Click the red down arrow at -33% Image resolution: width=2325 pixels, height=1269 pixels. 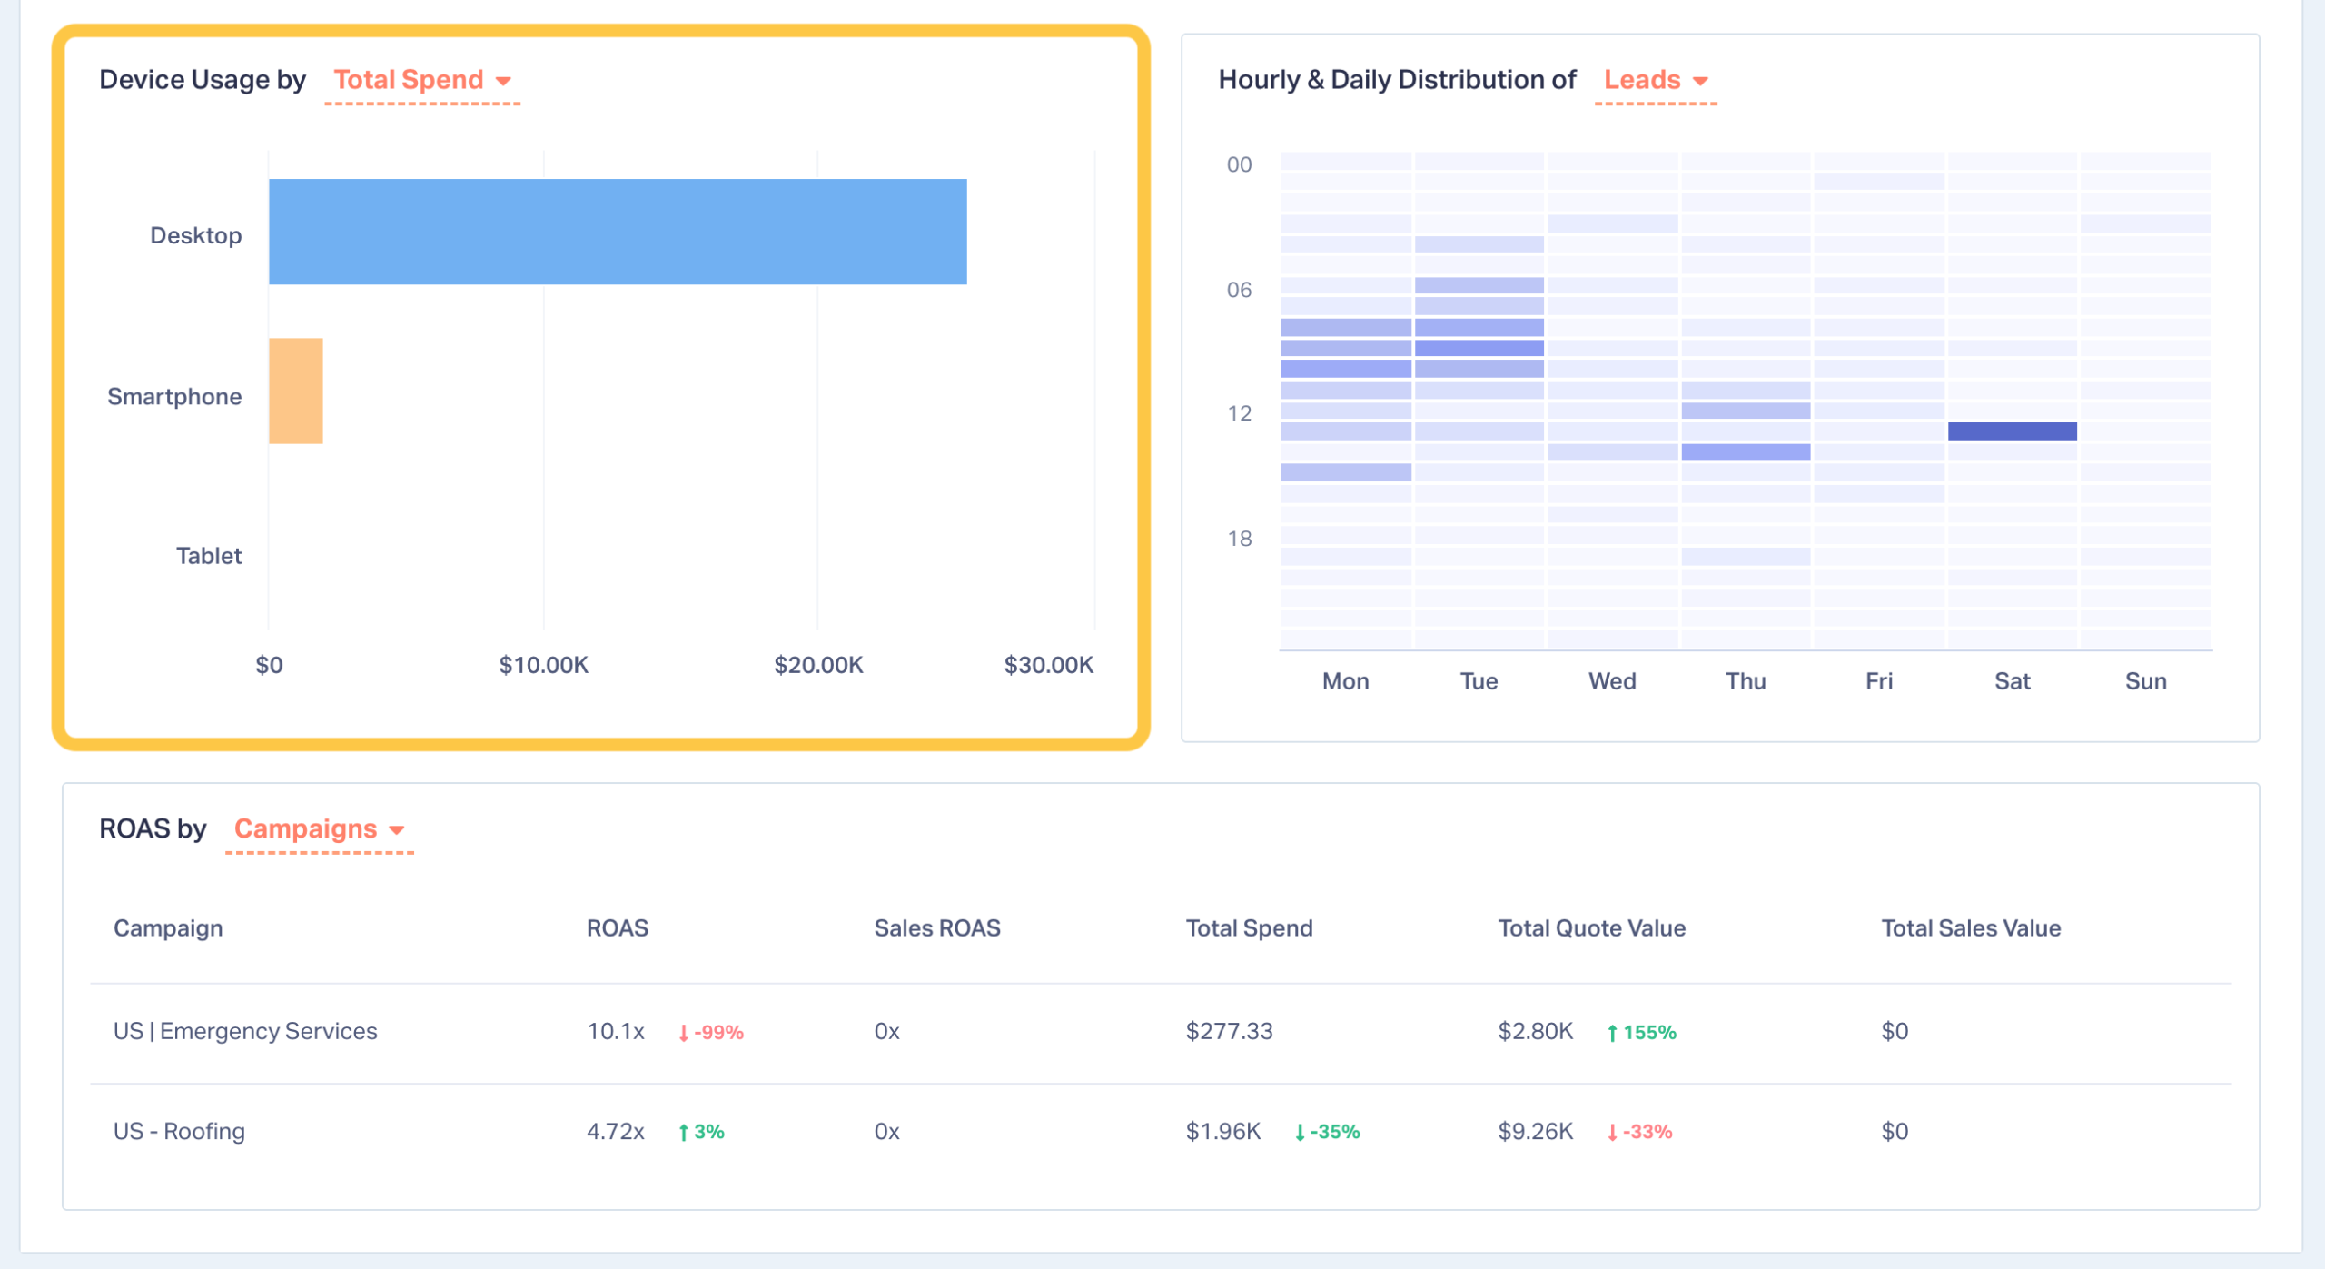tap(1612, 1133)
